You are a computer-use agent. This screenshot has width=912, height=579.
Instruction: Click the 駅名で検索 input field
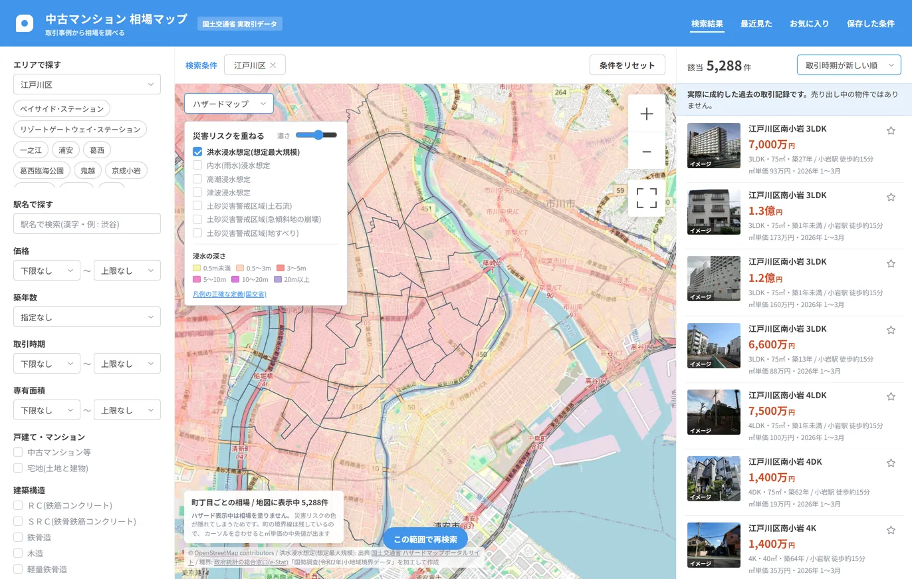(87, 224)
